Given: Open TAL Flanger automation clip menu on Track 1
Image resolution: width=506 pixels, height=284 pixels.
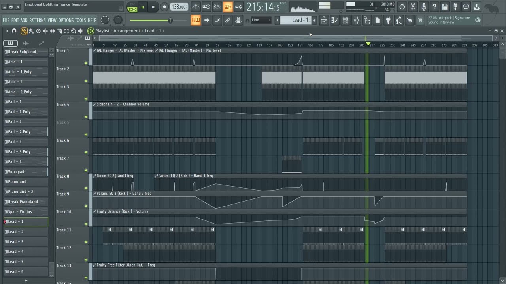Looking at the screenshot, I should (x=94, y=50).
